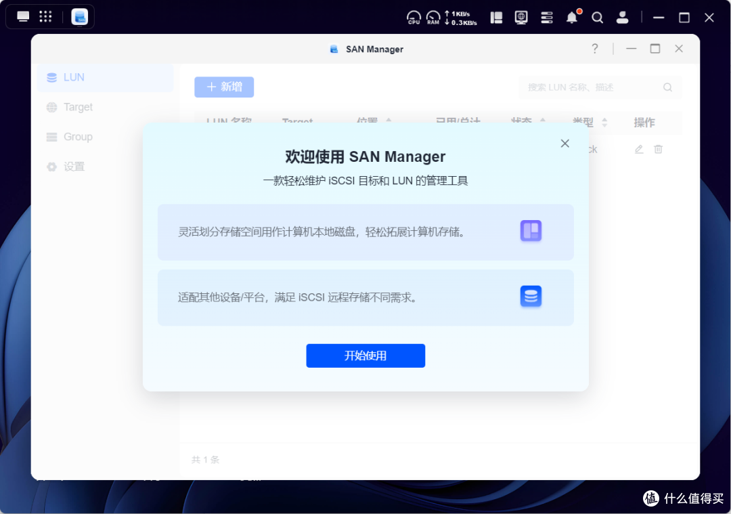Open the notification bell
The image size is (731, 514).
572,17
